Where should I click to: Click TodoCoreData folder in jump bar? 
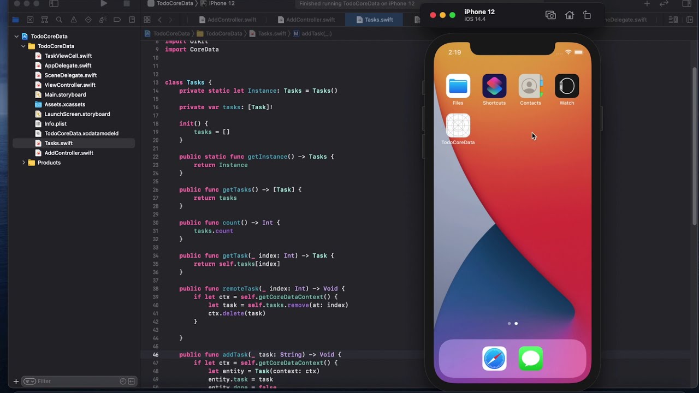coord(220,33)
